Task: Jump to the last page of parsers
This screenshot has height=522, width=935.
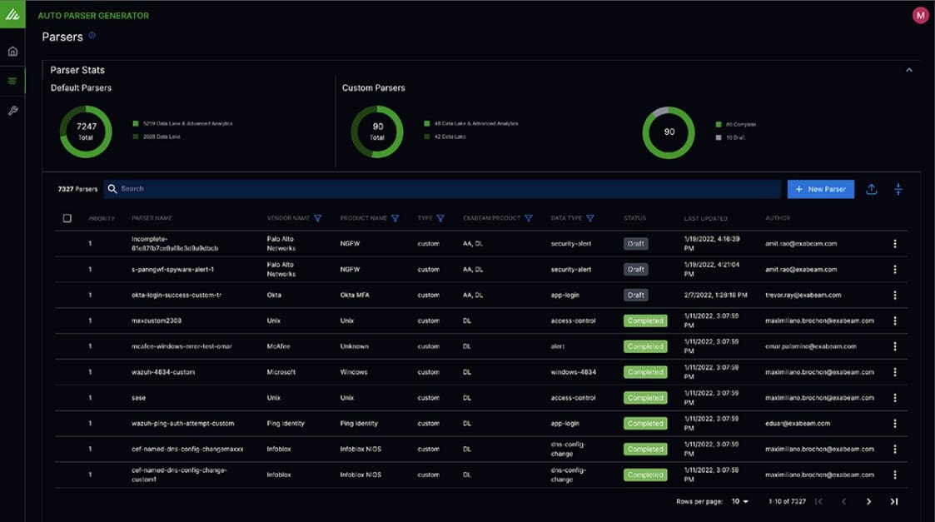Action: tap(894, 502)
